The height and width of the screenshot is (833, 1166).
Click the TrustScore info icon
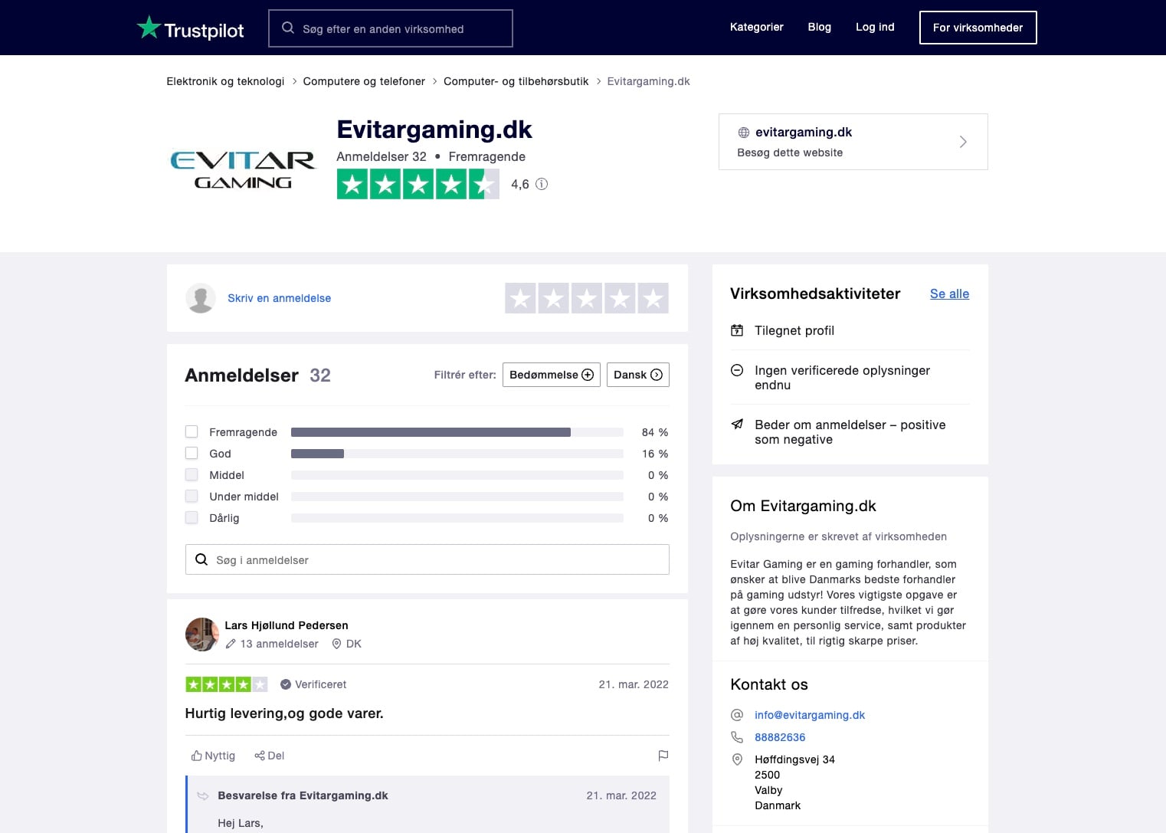pos(542,184)
